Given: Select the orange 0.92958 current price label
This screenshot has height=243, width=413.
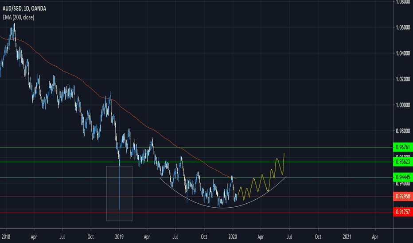Looking at the screenshot, I should pyautogui.click(x=402, y=197).
